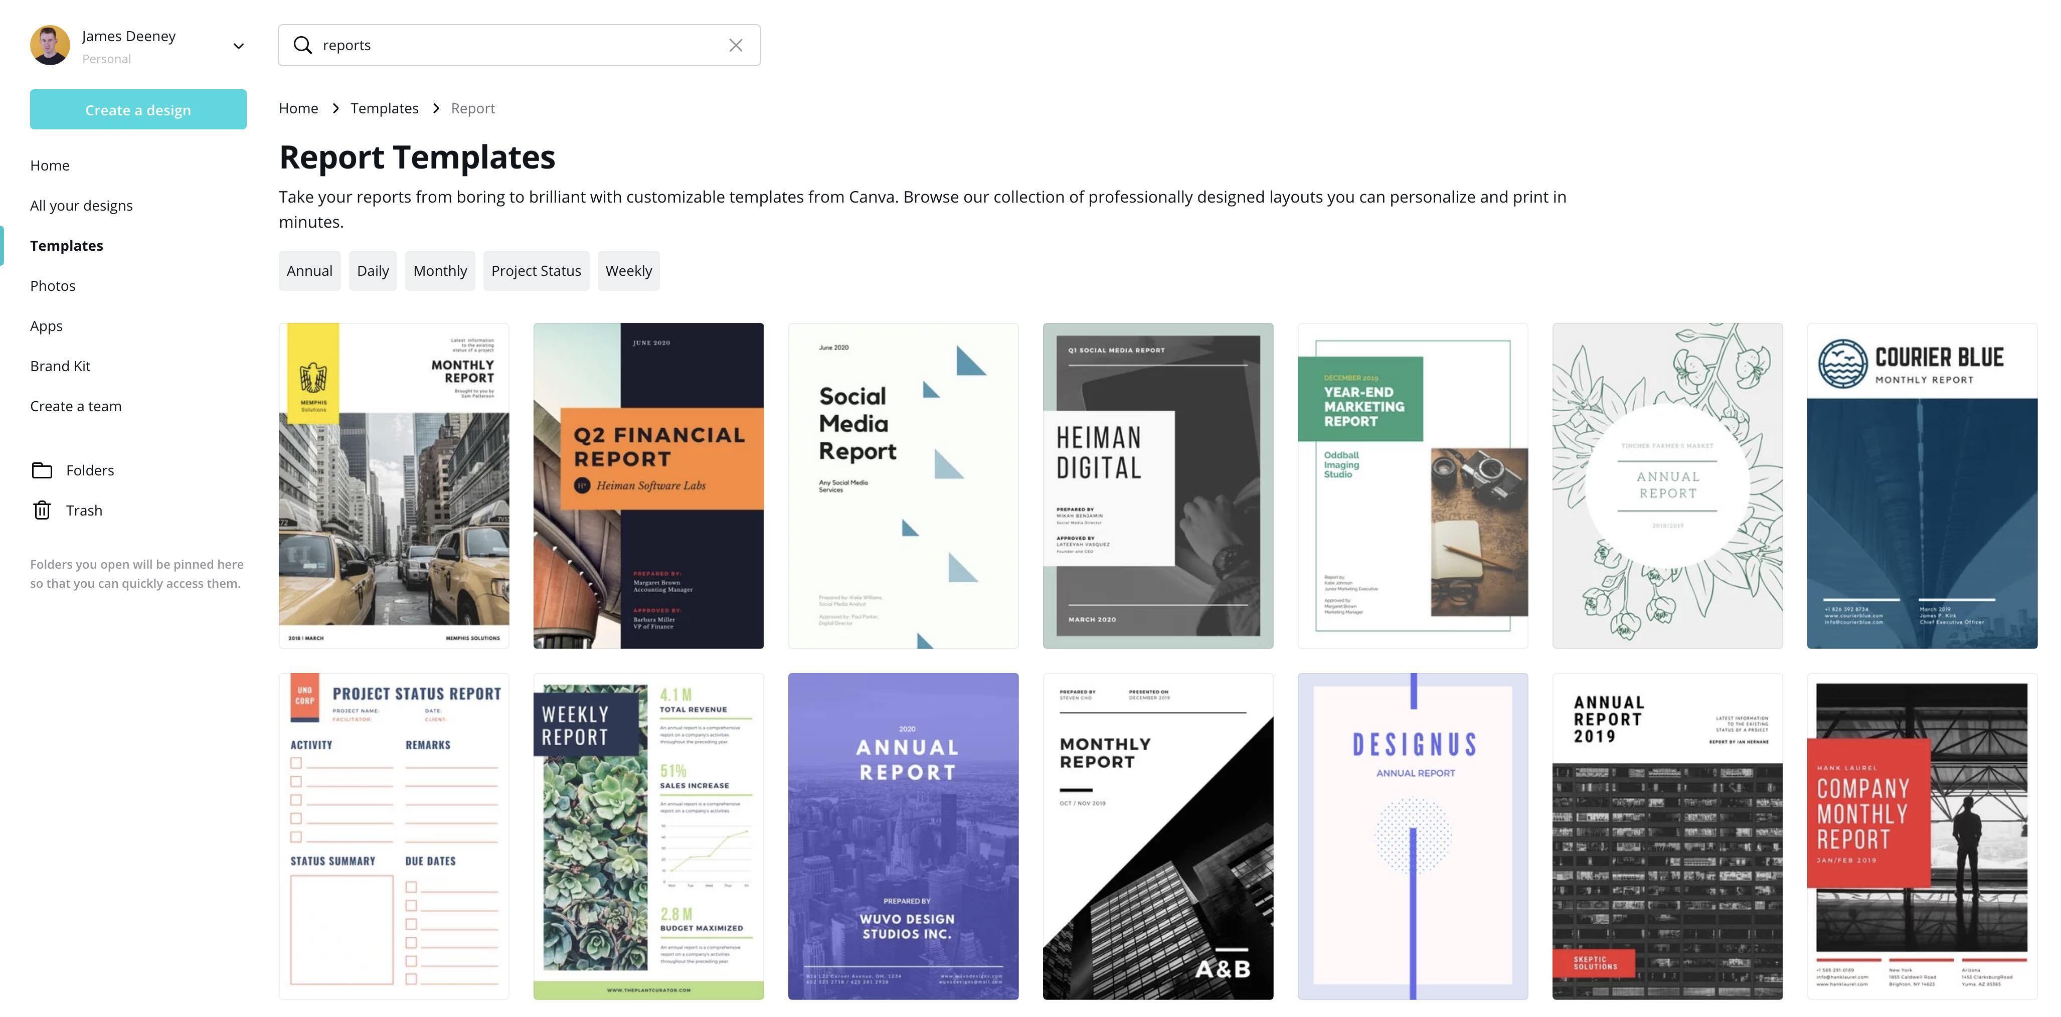Click the Templates breadcrumb link
The image size is (2061, 1017).
coord(384,108)
